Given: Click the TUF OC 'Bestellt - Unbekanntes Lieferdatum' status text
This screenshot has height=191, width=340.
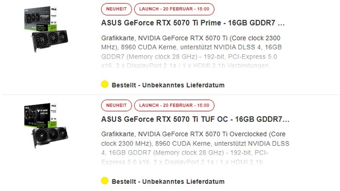Looking at the screenshot, I should (x=168, y=181).
